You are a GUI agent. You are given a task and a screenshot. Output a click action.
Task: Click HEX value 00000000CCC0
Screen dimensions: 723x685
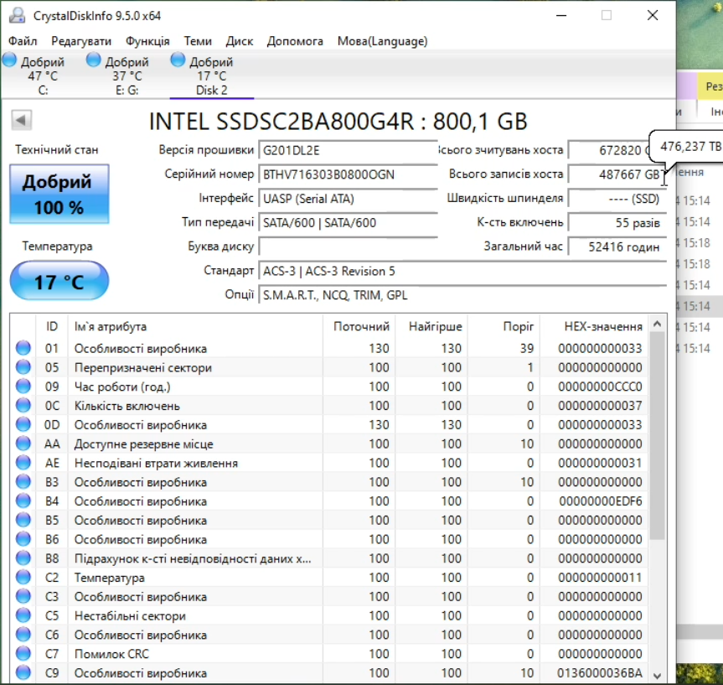pos(600,387)
